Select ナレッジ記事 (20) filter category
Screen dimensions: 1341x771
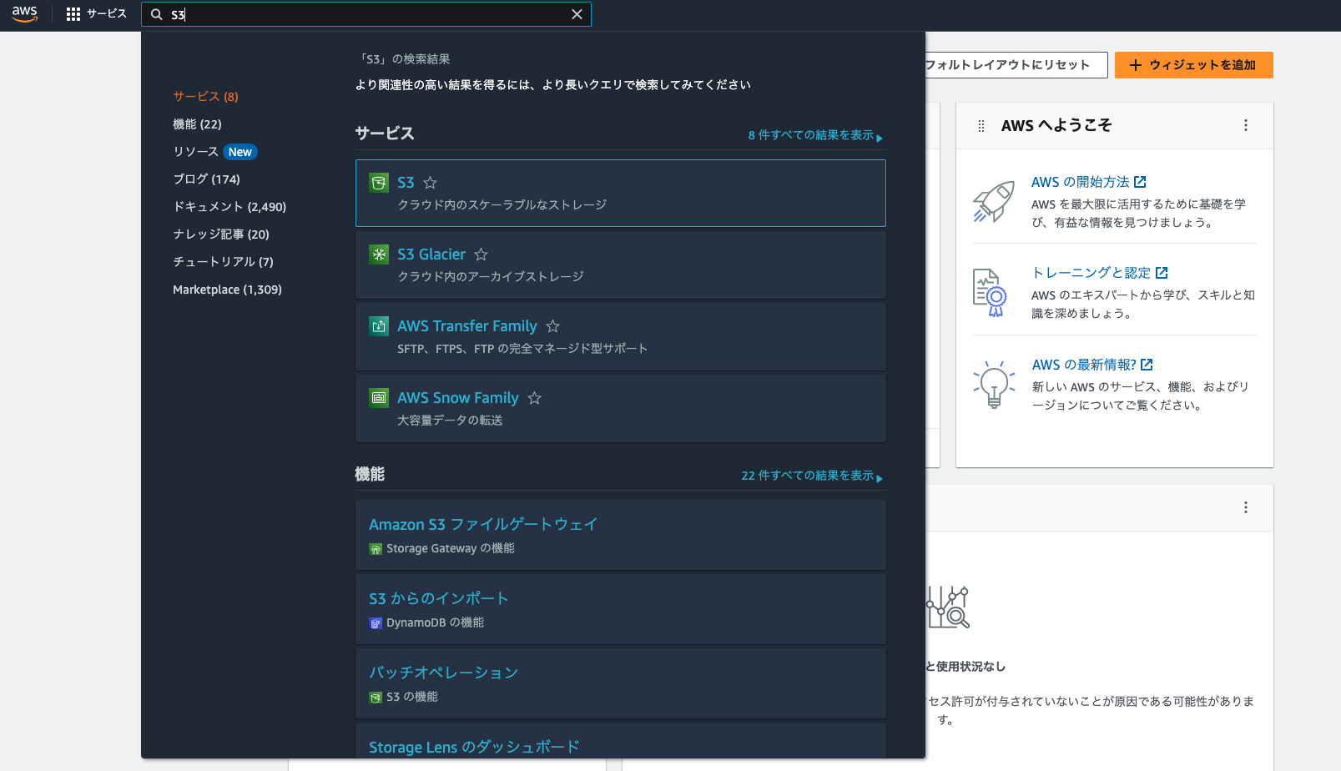(221, 234)
